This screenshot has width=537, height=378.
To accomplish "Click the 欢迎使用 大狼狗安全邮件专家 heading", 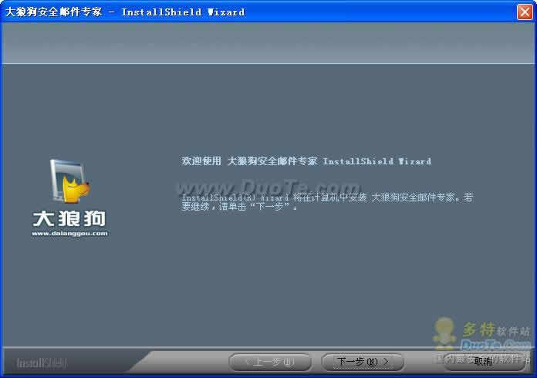I will pyautogui.click(x=306, y=161).
